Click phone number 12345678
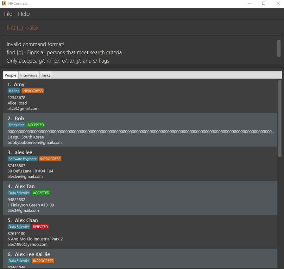284x269 pixels. [16, 98]
